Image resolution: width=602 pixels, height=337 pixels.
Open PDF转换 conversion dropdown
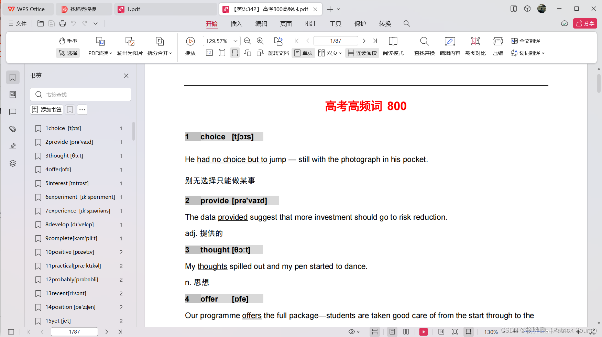(100, 46)
